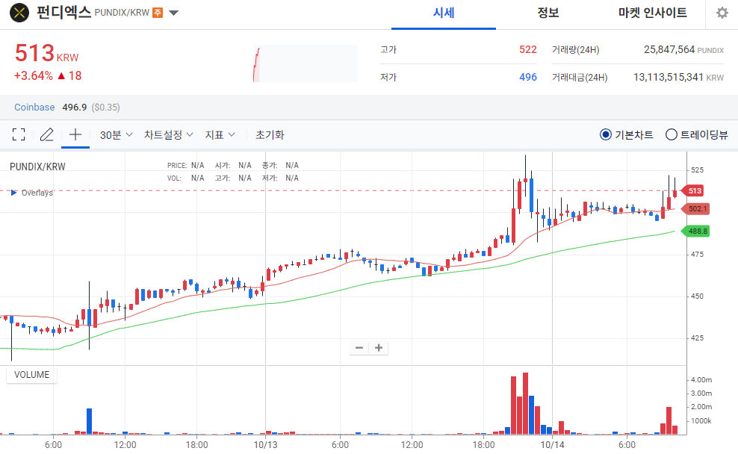This screenshot has width=738, height=454.
Task: Click the PUNDIX coin logo
Action: (19, 13)
